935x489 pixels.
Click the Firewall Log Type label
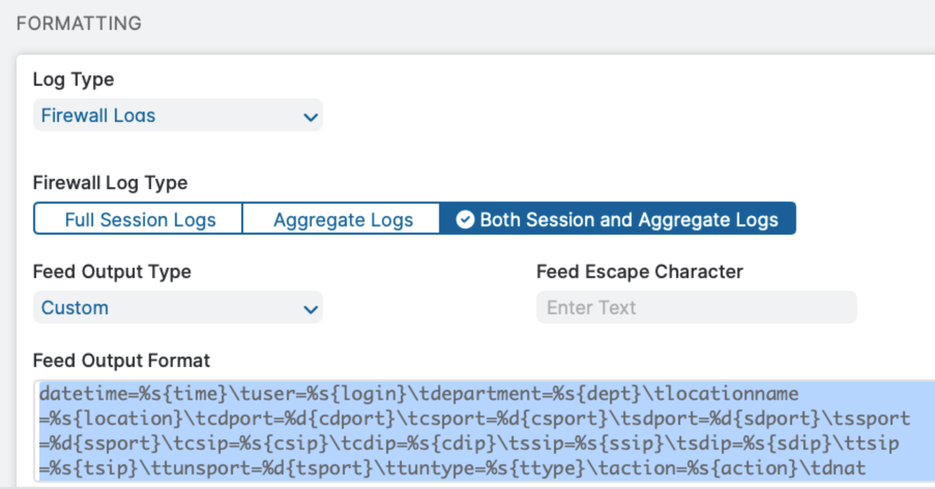tap(110, 183)
